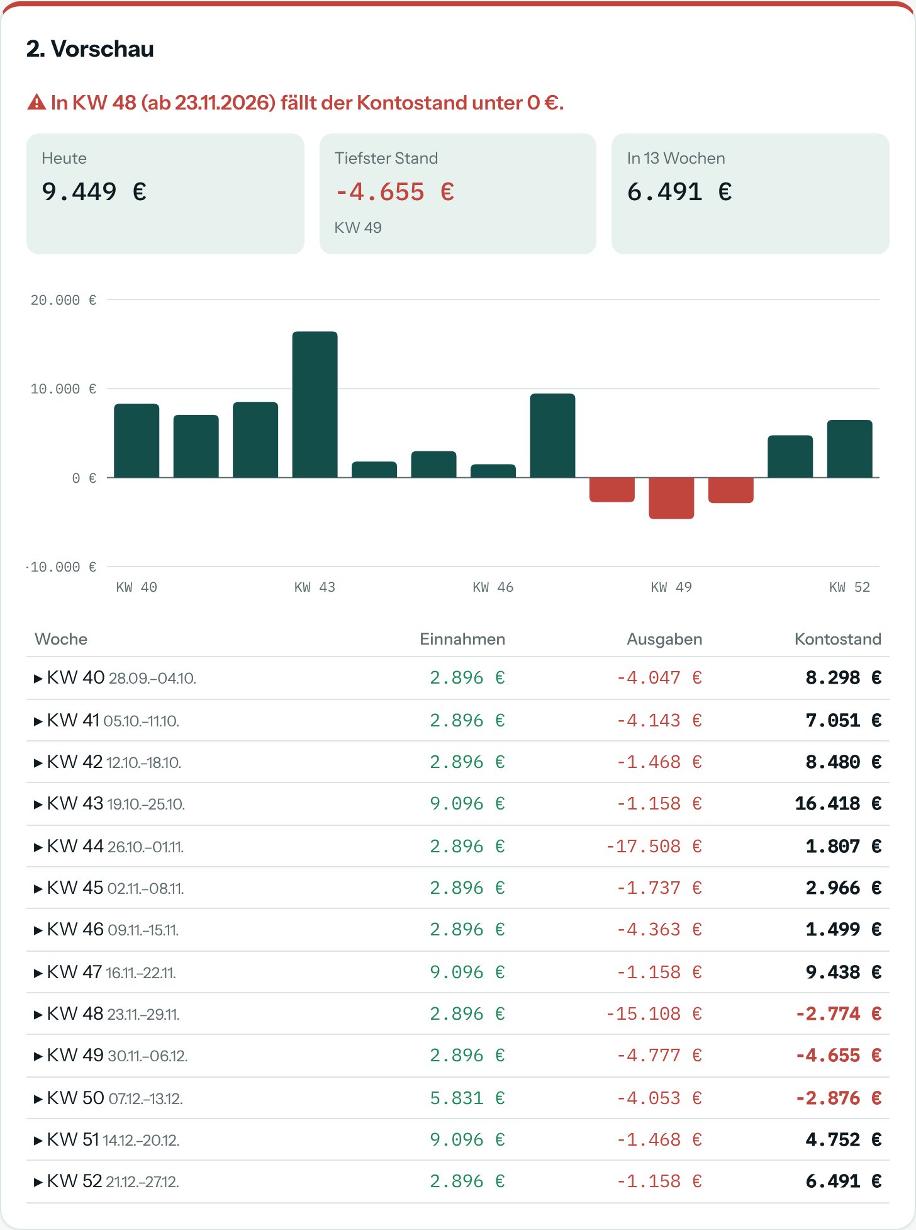Click the 2. Vorschau heading
The width and height of the screenshot is (916, 1230).
point(90,49)
